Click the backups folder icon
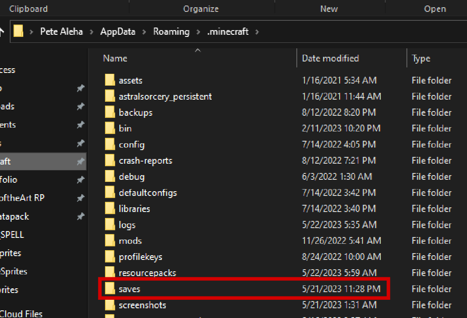 110,112
